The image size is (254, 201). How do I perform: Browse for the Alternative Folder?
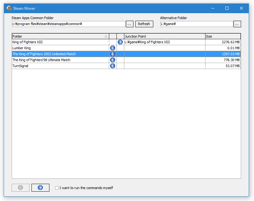pos(237,24)
